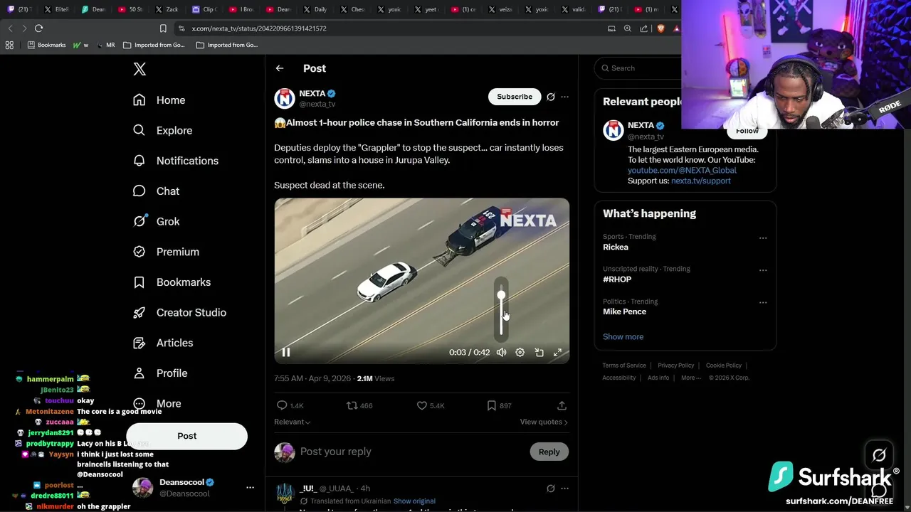This screenshot has height=512, width=911.
Task: Open the Bookmarks folder in bookmarks bar
Action: coord(46,45)
